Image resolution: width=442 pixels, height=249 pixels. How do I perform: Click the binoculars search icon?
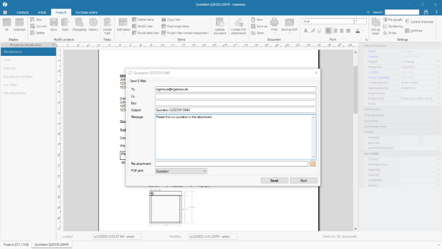point(426,12)
